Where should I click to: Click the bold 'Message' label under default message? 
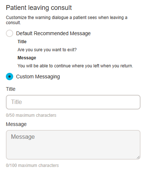click(27, 58)
